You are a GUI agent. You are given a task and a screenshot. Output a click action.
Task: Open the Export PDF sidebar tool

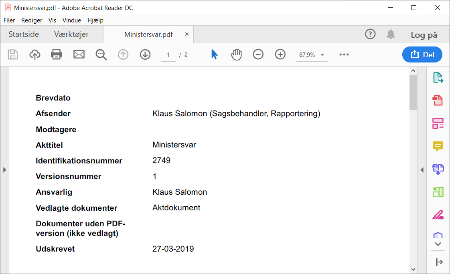tap(438, 78)
